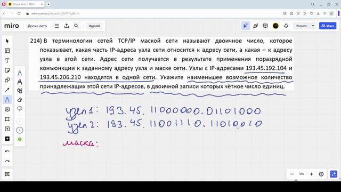This screenshot has width=341, height=192.
Task: Open the reactions party popper icon
Action: 256,26
